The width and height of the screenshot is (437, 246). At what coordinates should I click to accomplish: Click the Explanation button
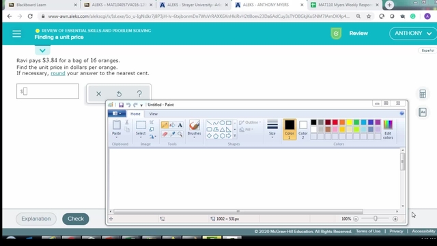click(x=36, y=219)
